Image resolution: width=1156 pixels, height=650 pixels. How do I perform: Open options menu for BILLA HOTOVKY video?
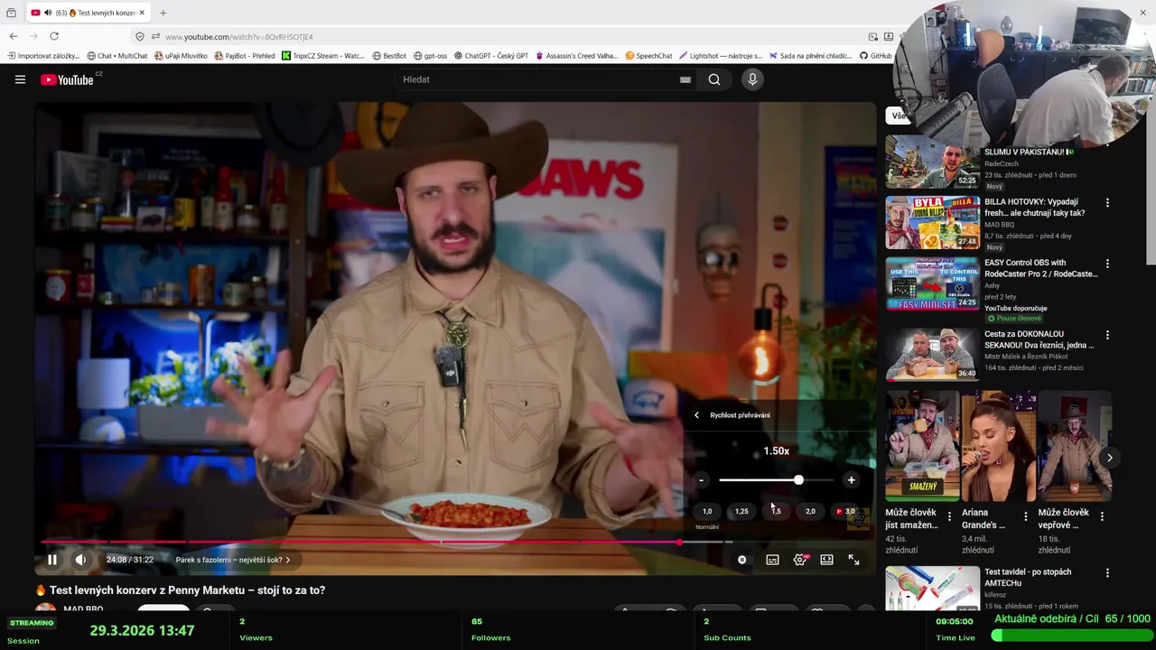click(1107, 202)
